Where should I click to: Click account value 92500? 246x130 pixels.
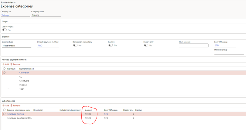pyautogui.click(x=88, y=114)
